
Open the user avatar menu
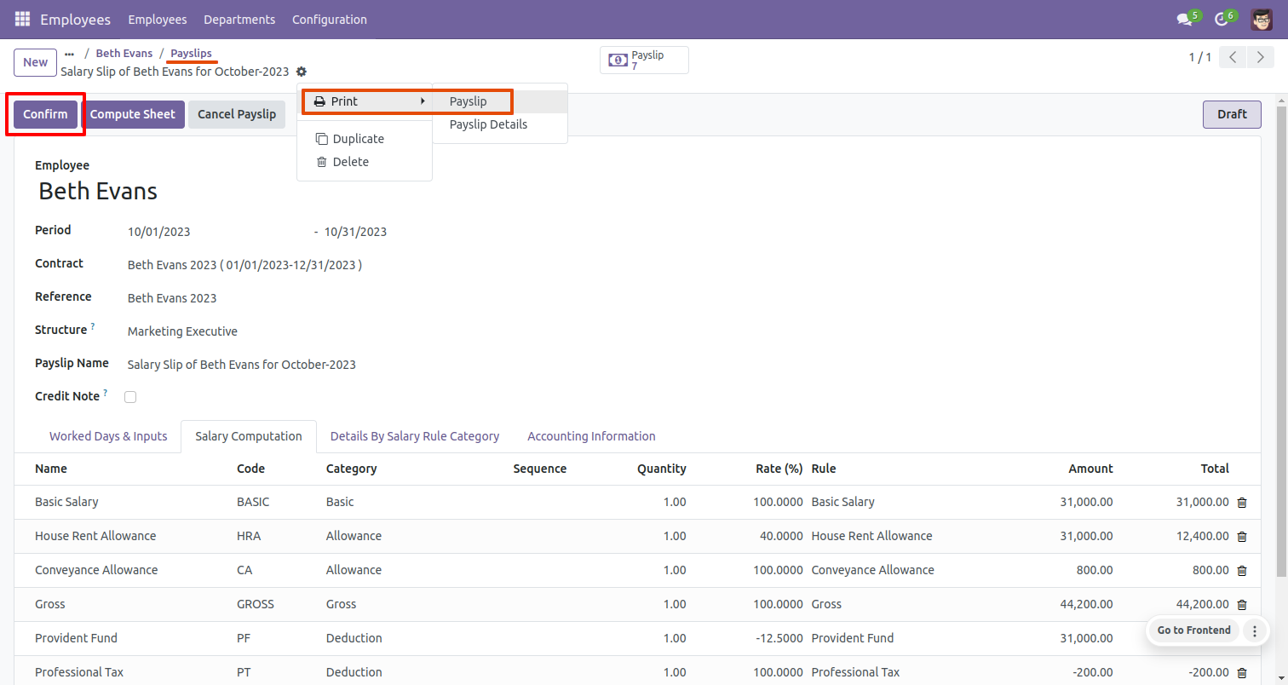[x=1262, y=19]
